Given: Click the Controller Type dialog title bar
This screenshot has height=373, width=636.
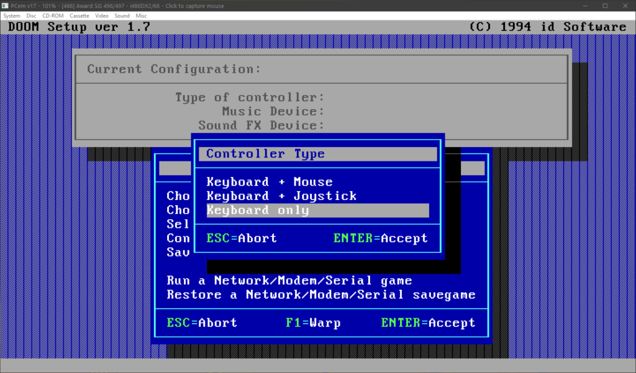Looking at the screenshot, I should click(317, 154).
